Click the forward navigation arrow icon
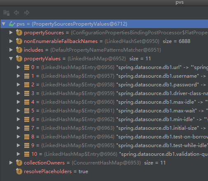 coord(27,13)
